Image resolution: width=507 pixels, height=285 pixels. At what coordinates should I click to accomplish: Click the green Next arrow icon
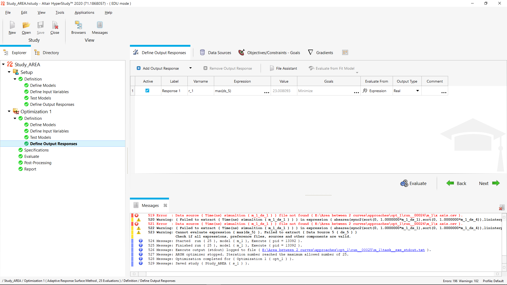coord(496,183)
